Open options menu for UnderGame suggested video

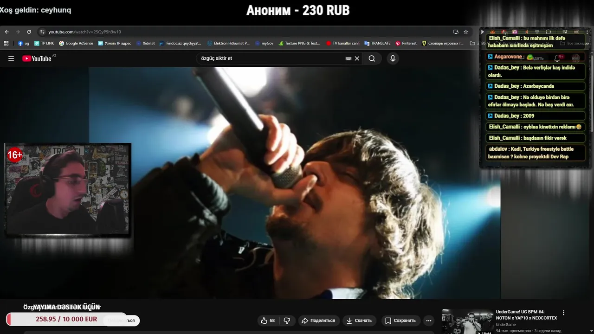(564, 313)
